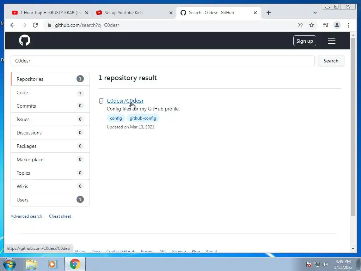
Task: Bookmark this page with the star icon
Action: pyautogui.click(x=312, y=25)
